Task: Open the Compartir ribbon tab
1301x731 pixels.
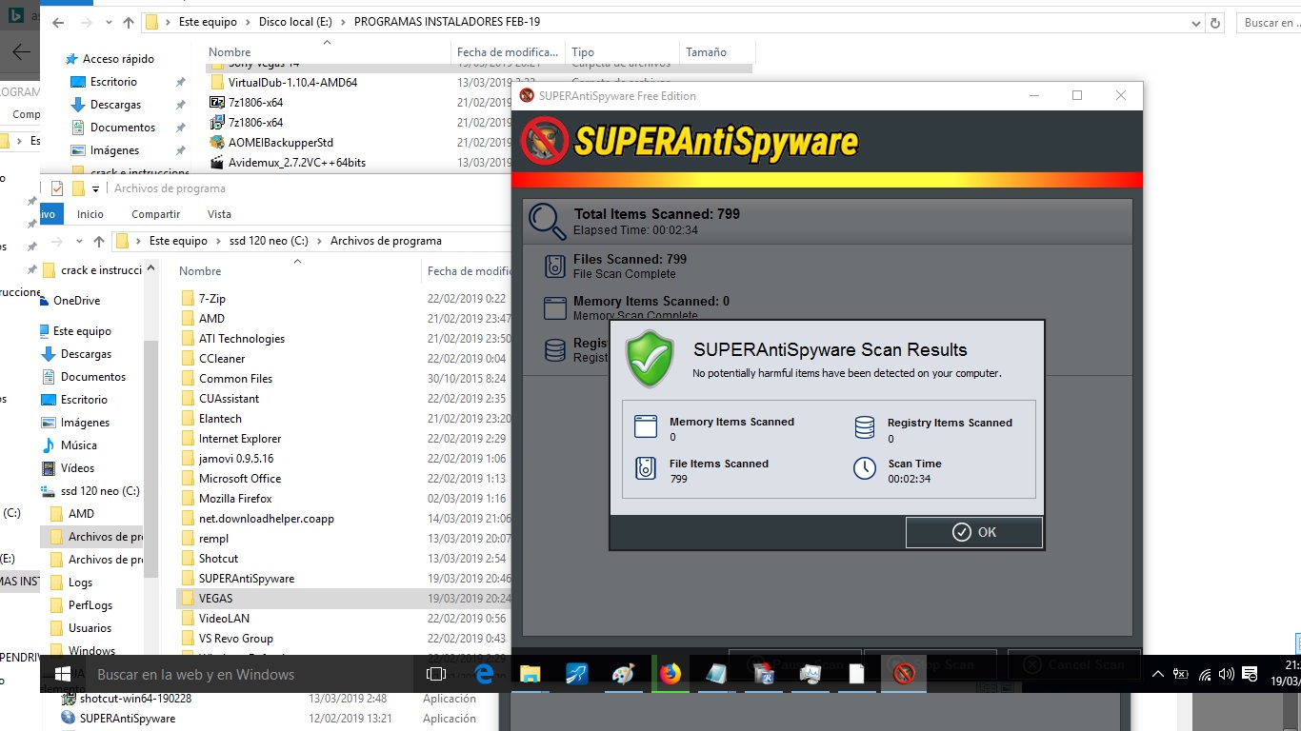Action: tap(155, 214)
